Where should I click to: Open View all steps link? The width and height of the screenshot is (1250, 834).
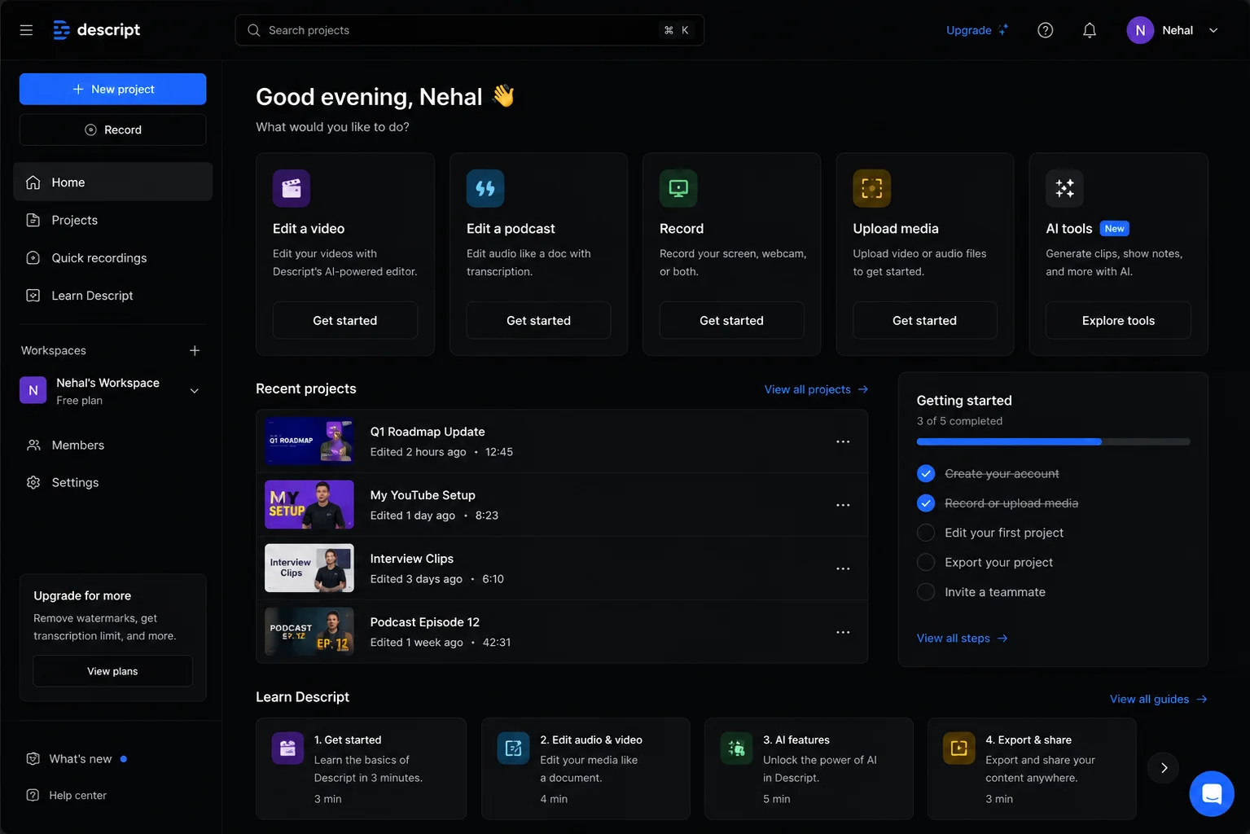click(963, 639)
